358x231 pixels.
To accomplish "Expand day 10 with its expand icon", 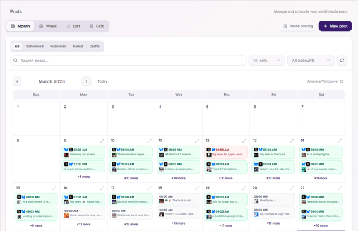I will pyautogui.click(x=149, y=141).
